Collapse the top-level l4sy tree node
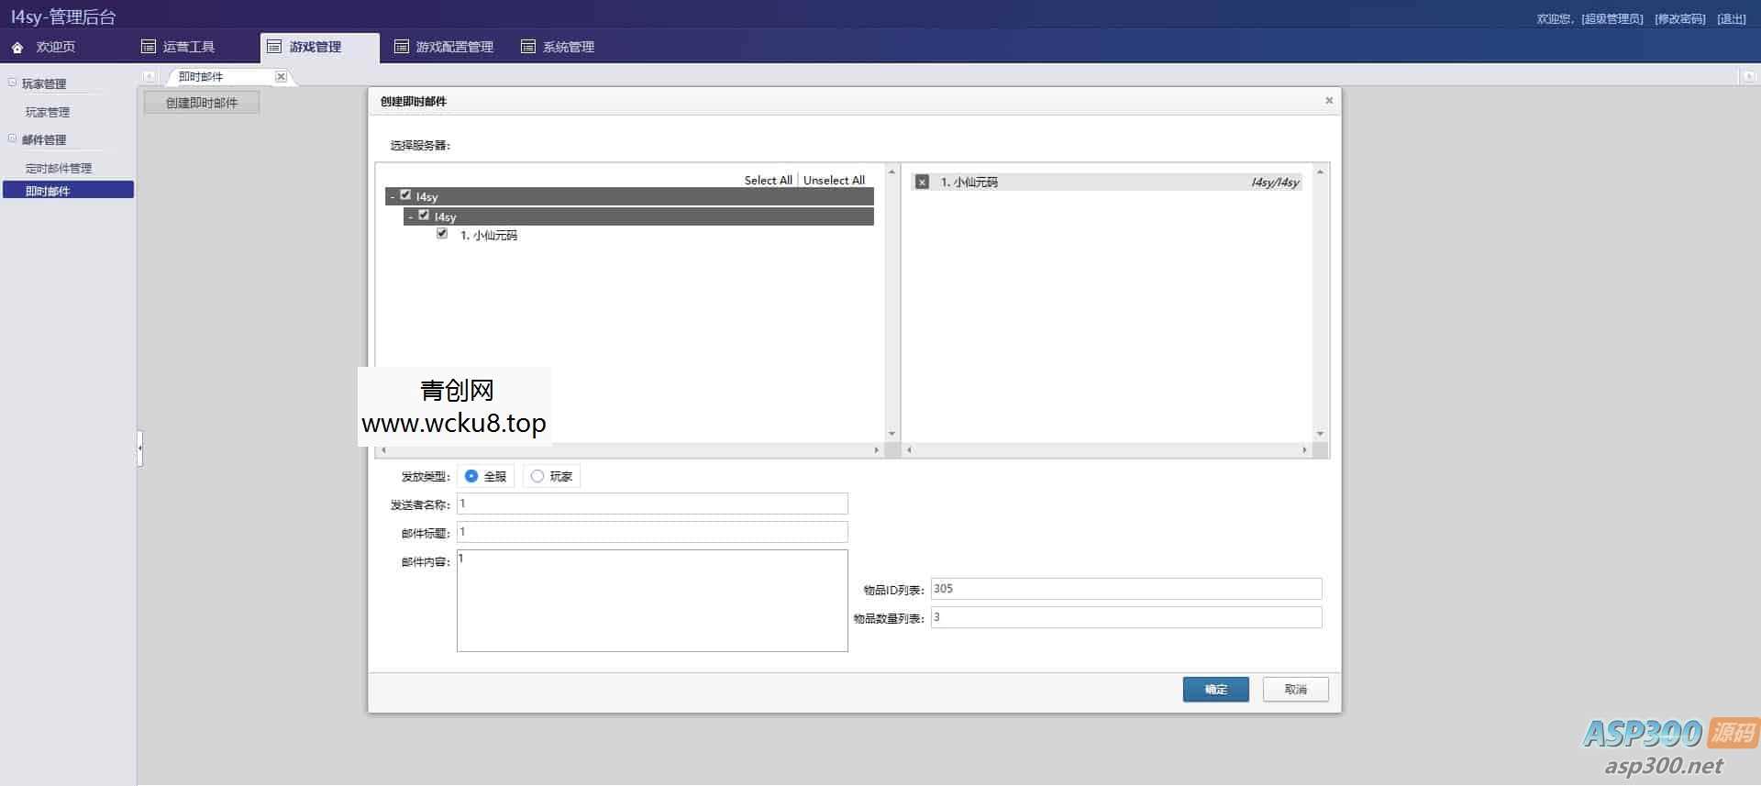 pyautogui.click(x=393, y=196)
